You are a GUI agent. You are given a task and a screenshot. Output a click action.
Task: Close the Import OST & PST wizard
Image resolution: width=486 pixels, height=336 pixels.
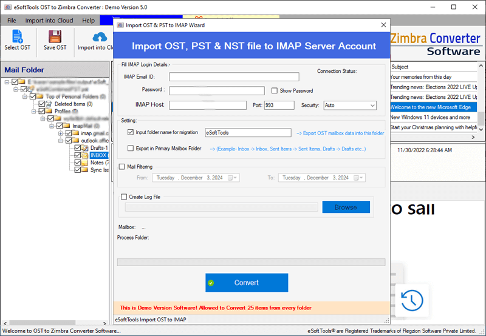(x=383, y=25)
